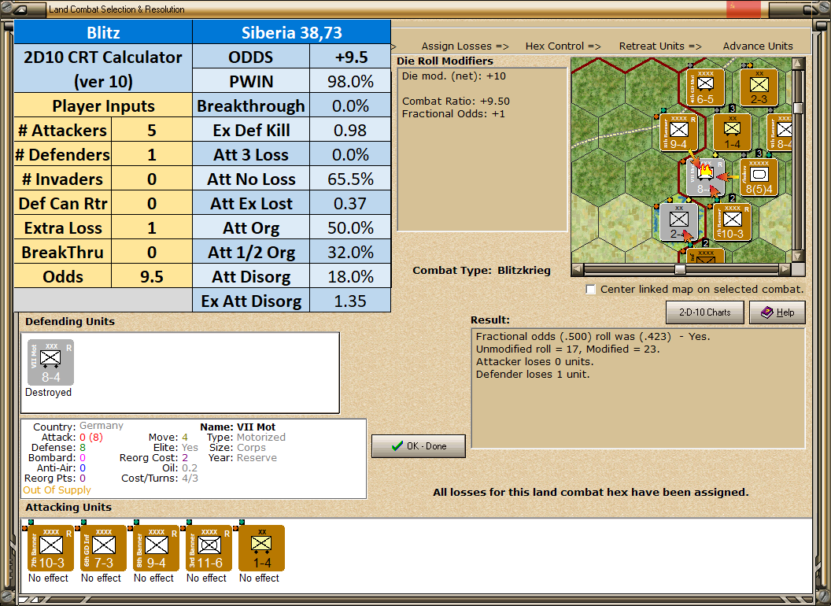Click the Combat Type: Blitzkrieg label
Image resolution: width=831 pixels, height=606 pixels.
click(482, 271)
